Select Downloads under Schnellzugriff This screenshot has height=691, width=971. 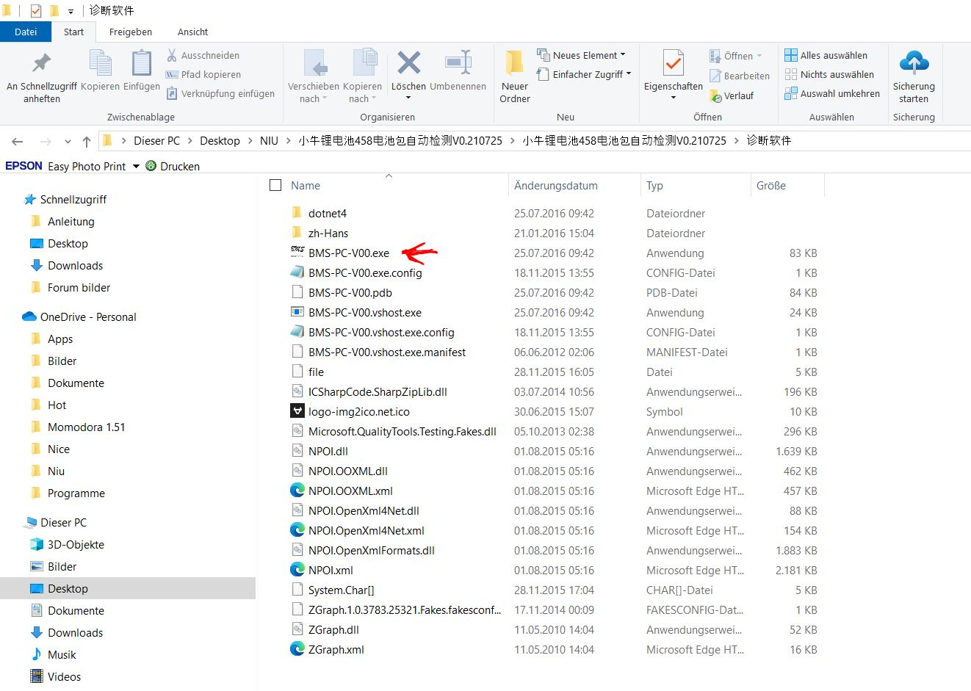75,266
